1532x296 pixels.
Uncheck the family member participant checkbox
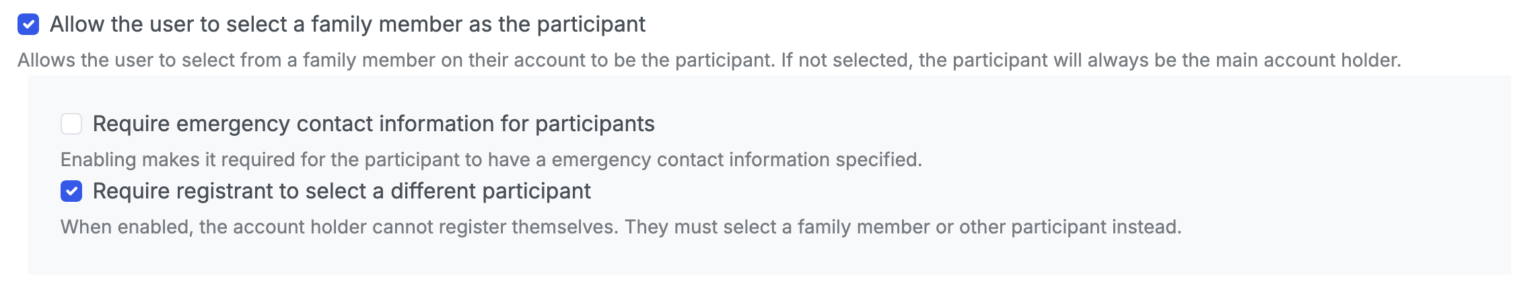28,25
